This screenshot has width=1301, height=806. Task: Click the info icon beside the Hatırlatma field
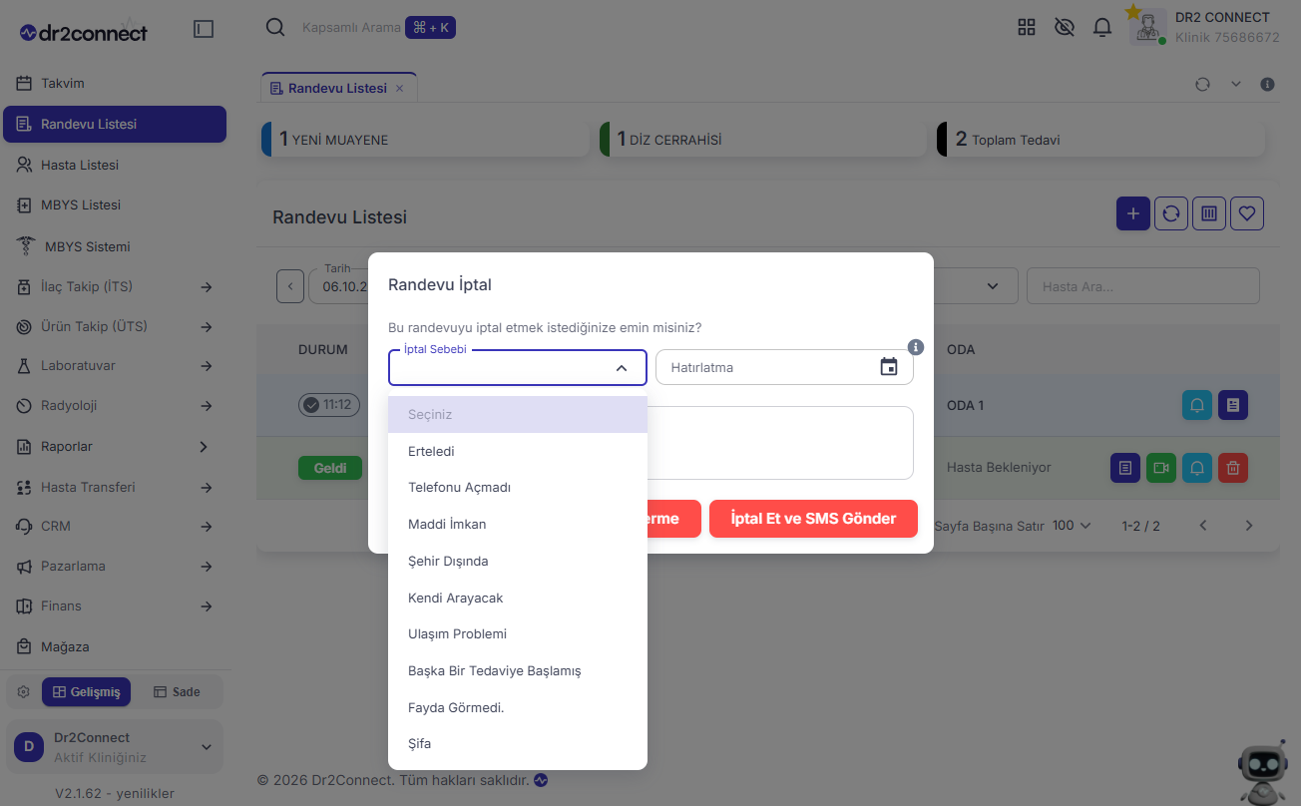916,347
